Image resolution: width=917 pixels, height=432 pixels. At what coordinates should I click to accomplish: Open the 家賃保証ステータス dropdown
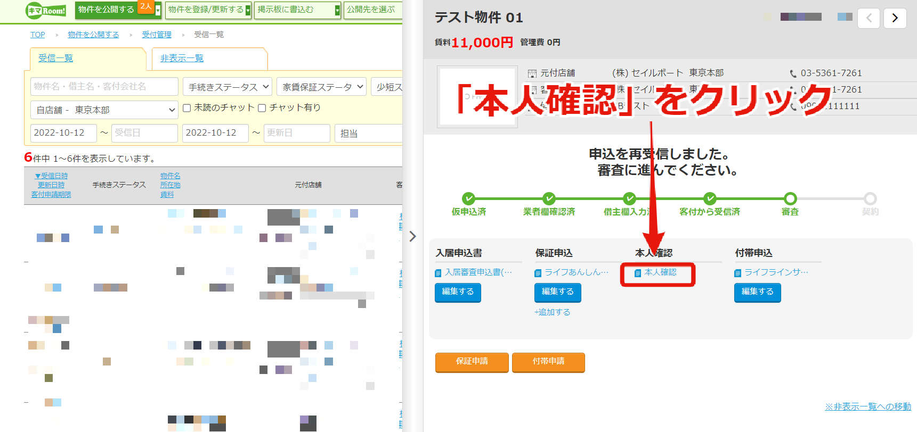[x=321, y=87]
